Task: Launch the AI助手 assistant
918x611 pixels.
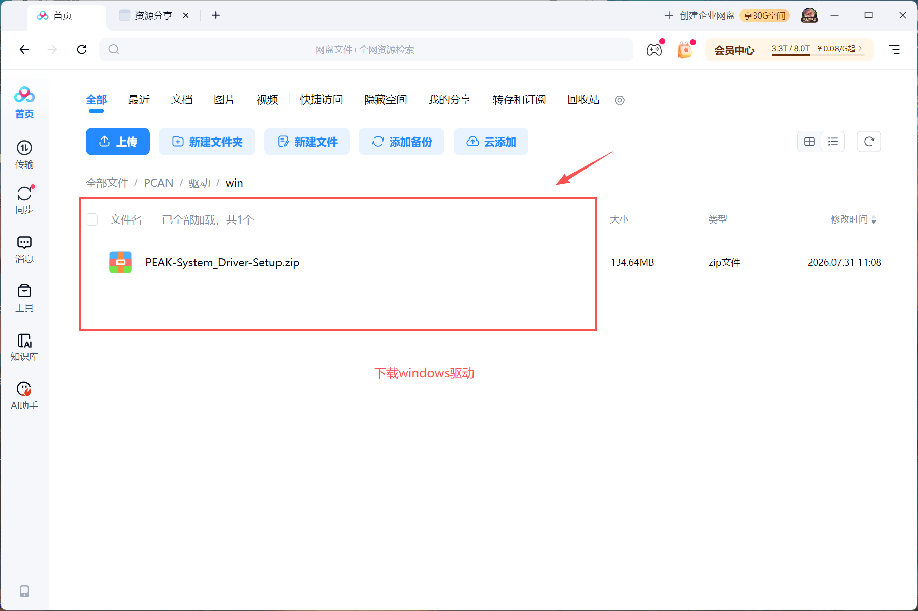Action: tap(24, 396)
